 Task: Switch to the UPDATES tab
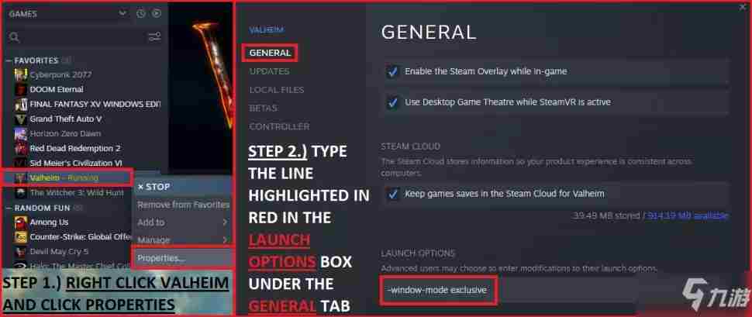point(269,71)
